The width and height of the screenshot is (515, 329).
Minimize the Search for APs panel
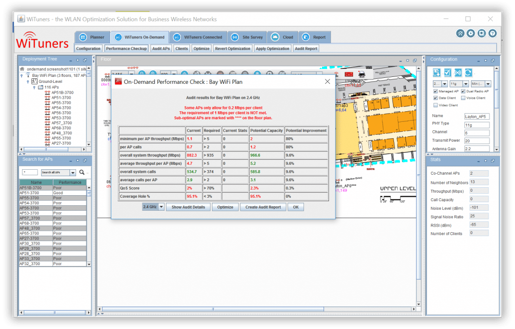pos(70,161)
